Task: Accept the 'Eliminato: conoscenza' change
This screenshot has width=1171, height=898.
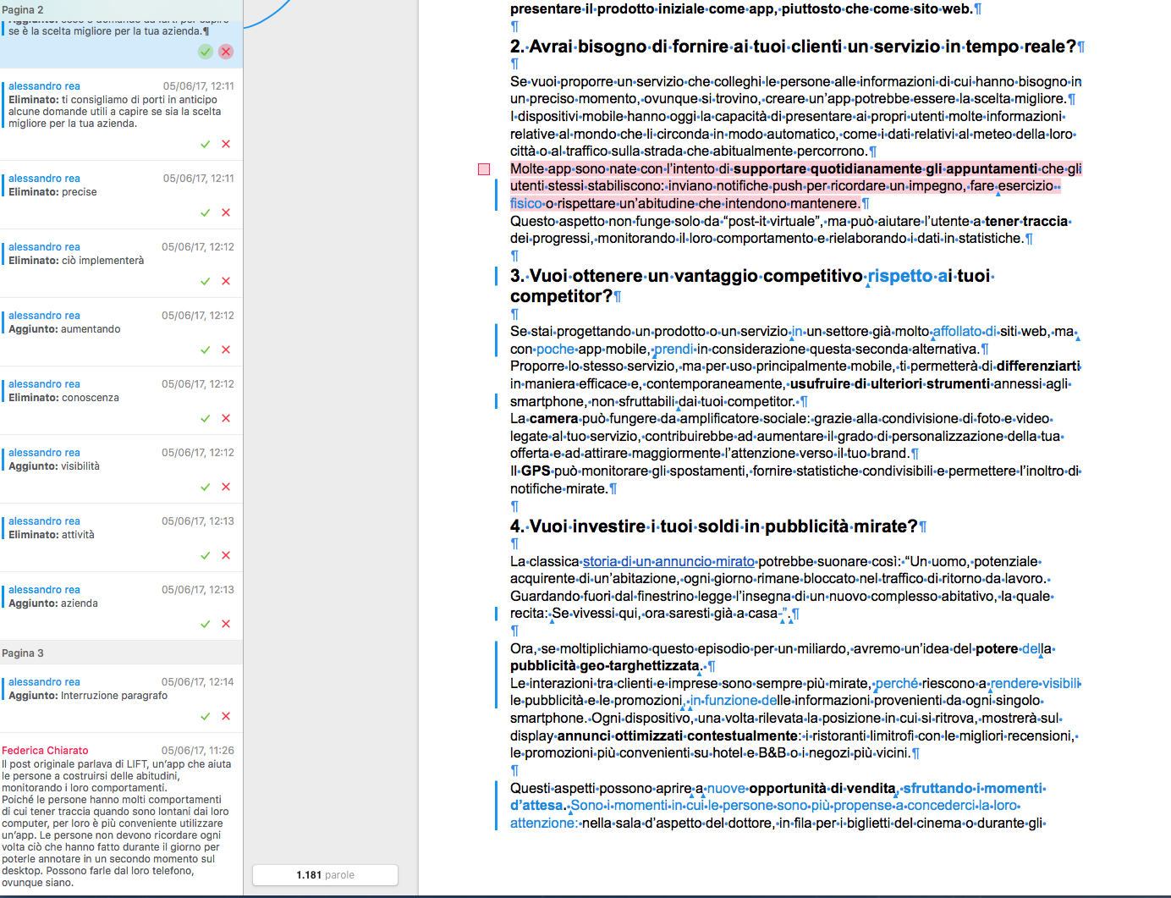Action: 205,418
